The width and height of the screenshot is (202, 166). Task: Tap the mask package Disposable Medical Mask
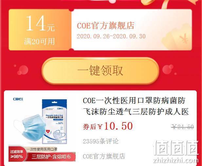click(54, 121)
